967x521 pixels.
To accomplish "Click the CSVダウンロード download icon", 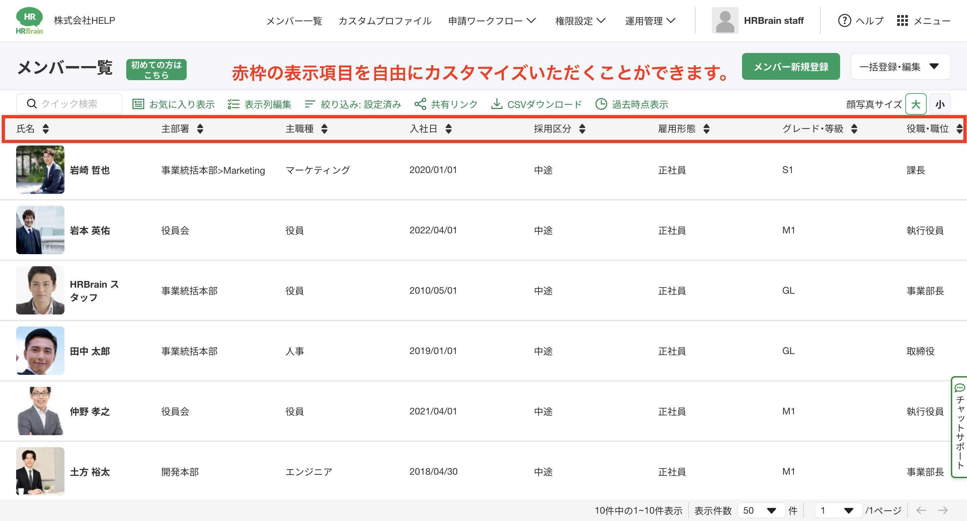I will tap(497, 104).
